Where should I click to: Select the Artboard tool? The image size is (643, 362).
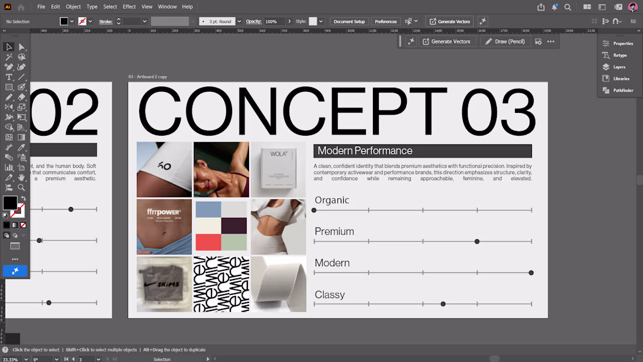[22, 167]
